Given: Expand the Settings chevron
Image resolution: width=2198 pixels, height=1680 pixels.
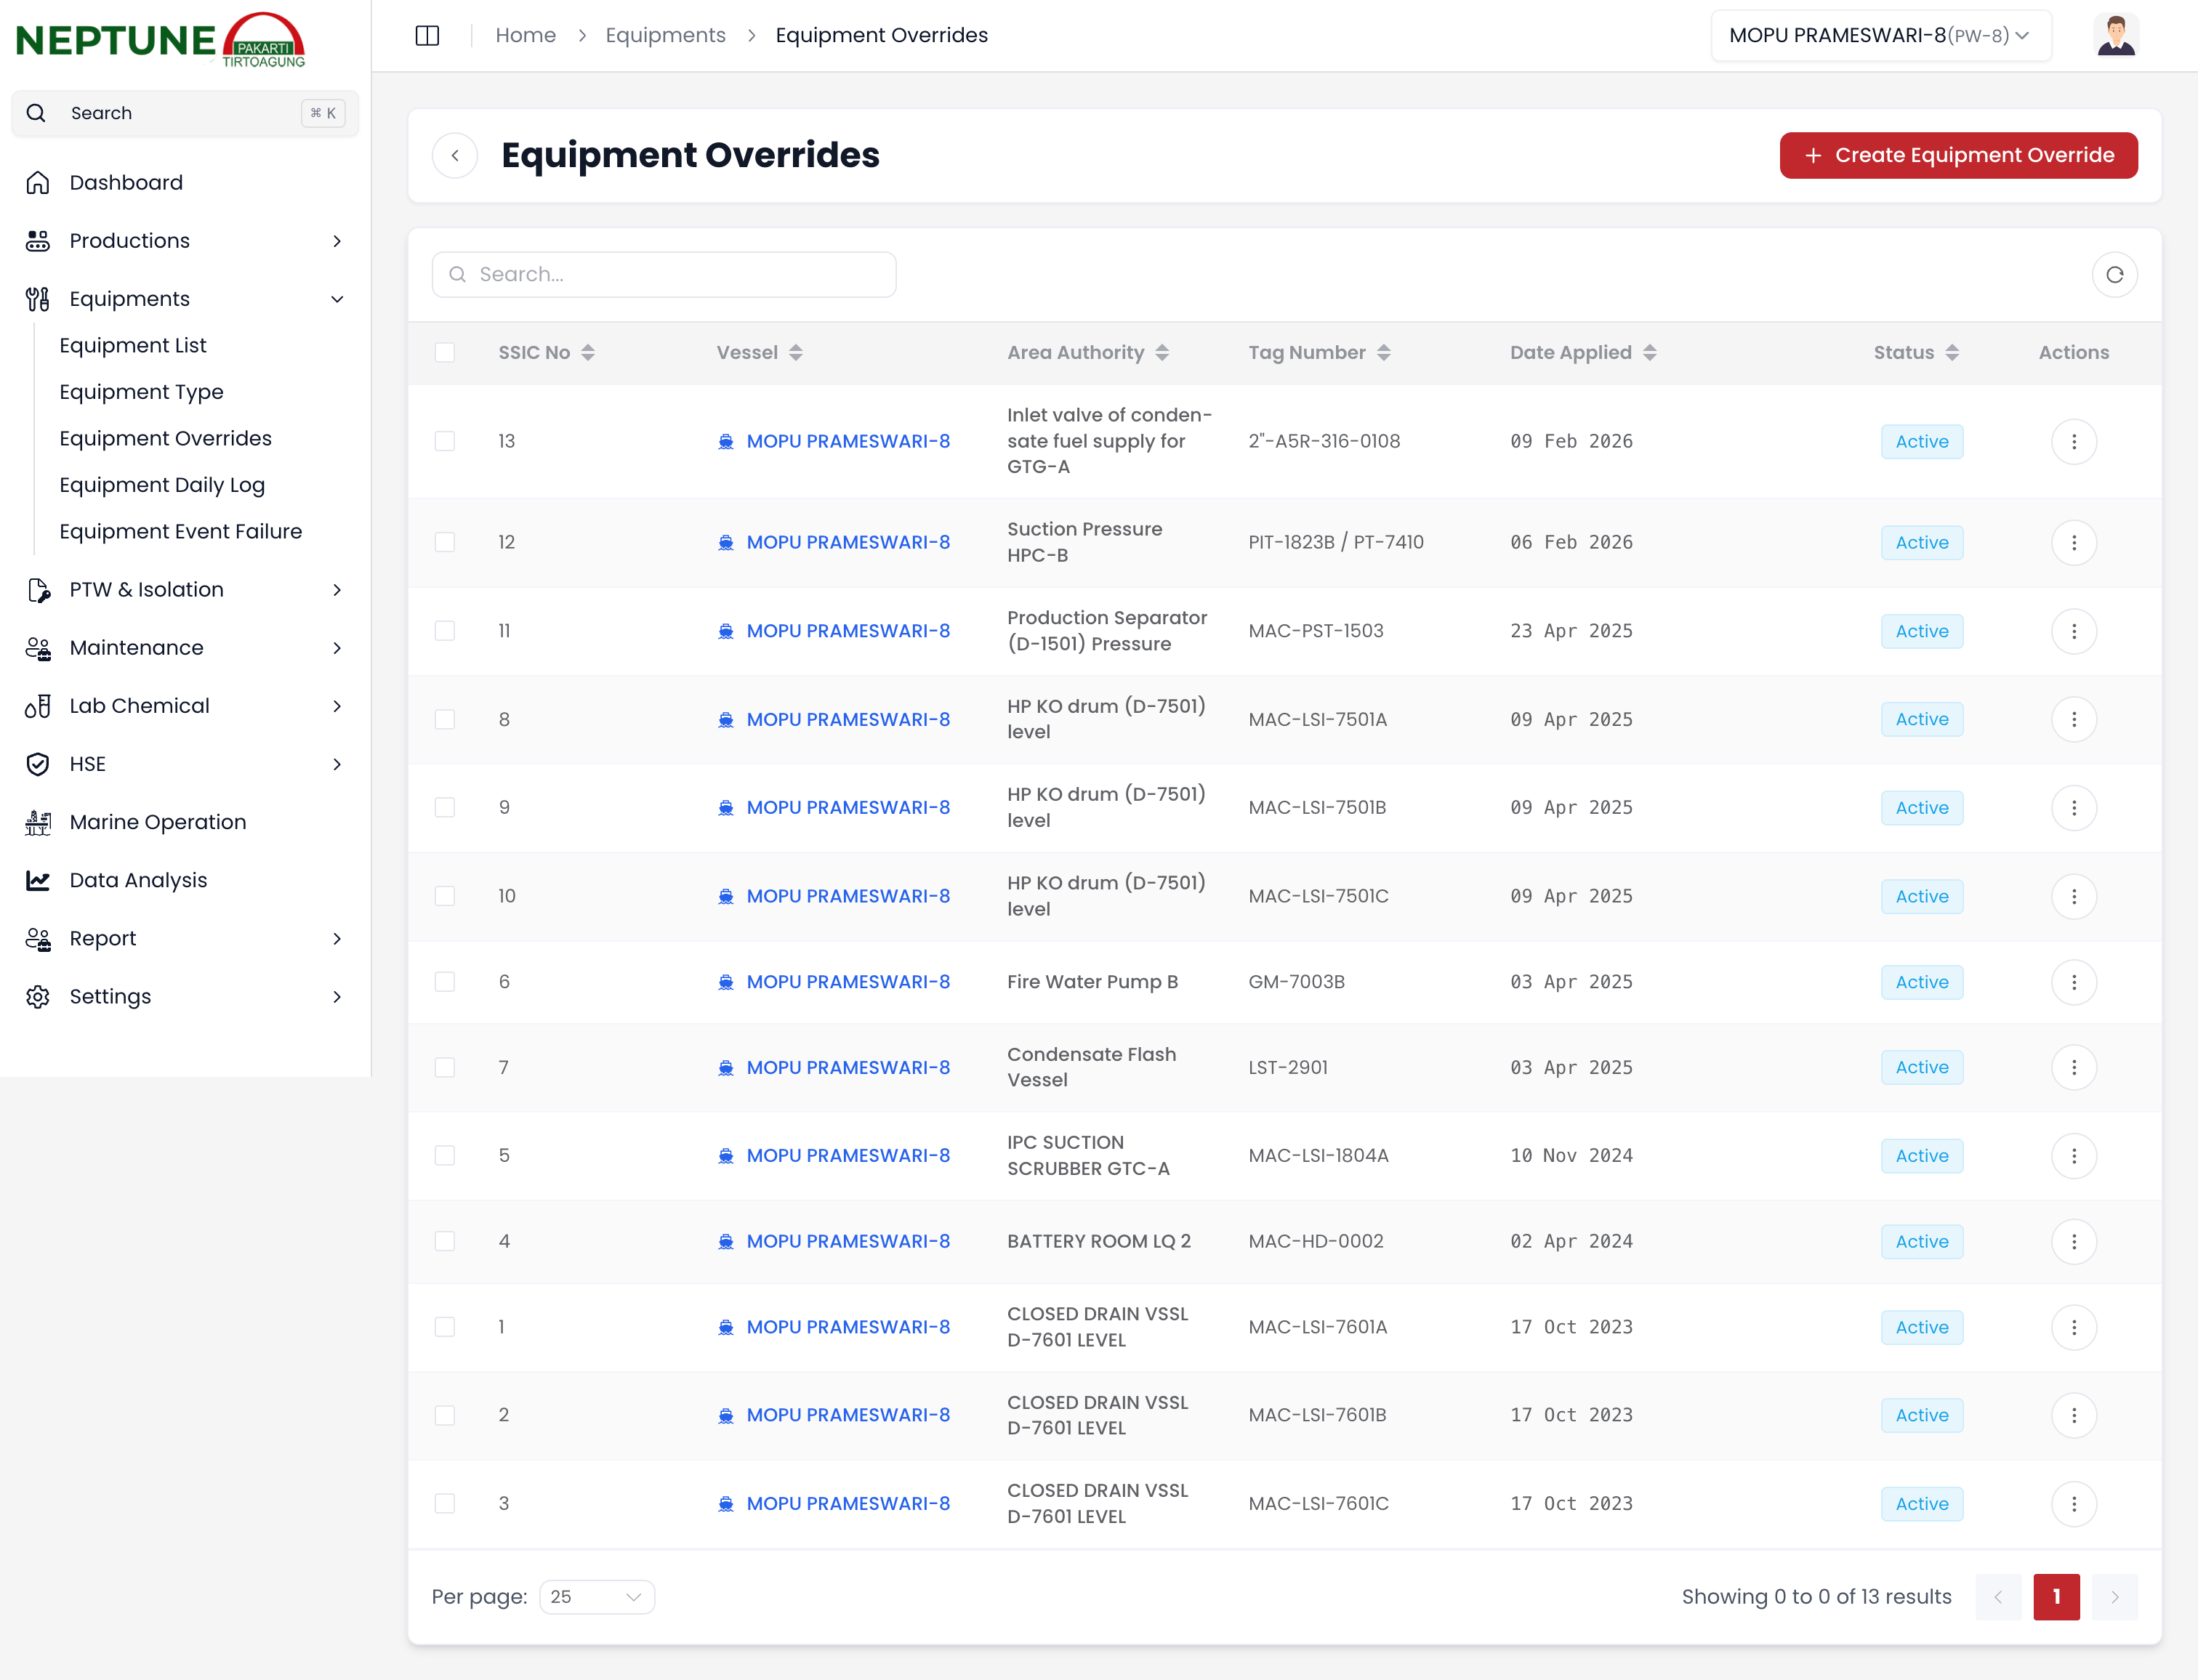Looking at the screenshot, I should coord(337,997).
